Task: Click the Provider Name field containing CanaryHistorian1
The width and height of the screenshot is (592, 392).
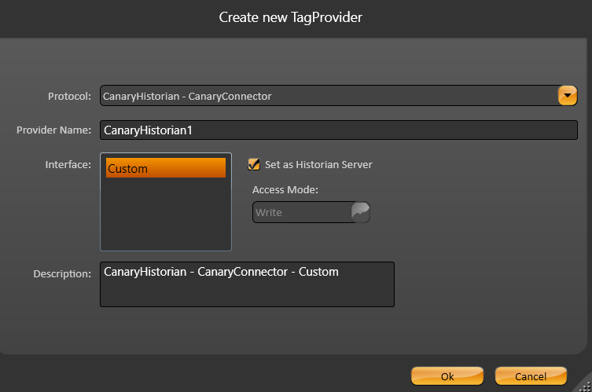Action: (339, 130)
